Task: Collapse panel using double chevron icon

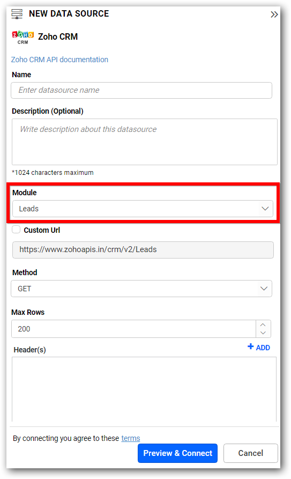Action: [274, 14]
